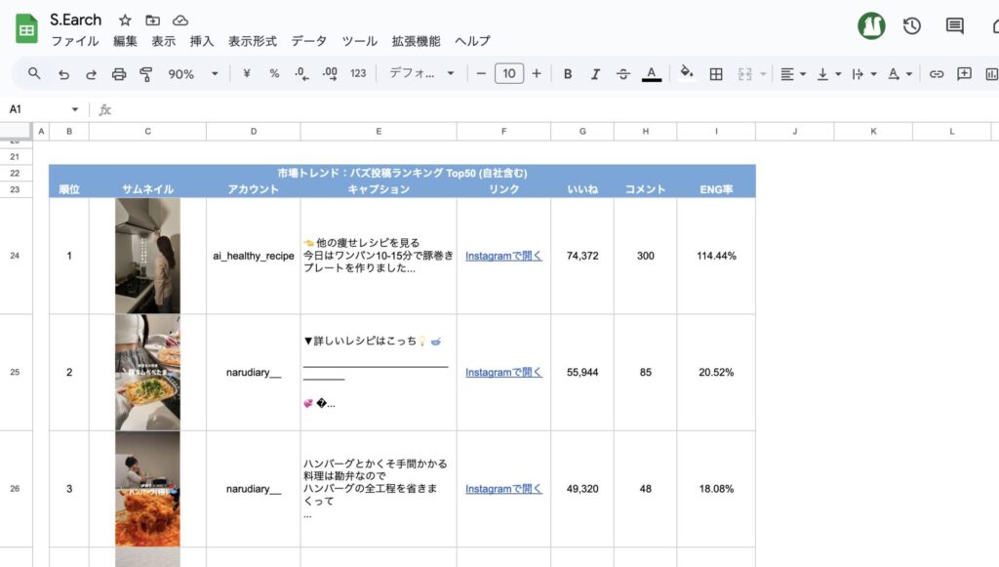
Task: Star this S.Earch document
Action: (125, 20)
